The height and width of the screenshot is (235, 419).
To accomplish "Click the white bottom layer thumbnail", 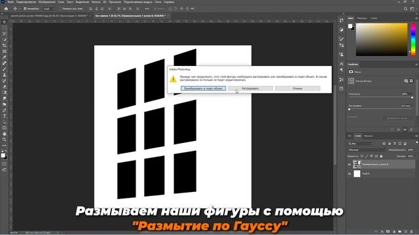I will tap(357, 174).
